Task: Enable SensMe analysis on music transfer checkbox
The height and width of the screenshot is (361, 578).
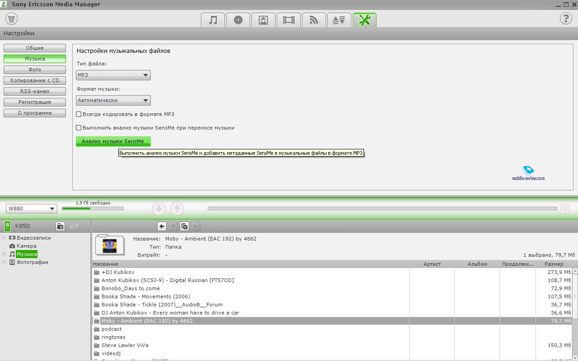Action: point(79,128)
